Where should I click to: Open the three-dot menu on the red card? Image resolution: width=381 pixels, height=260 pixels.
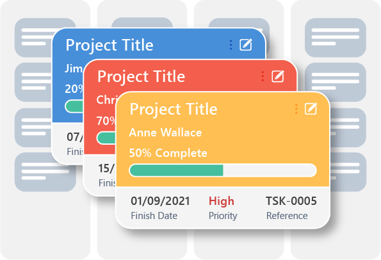[263, 76]
